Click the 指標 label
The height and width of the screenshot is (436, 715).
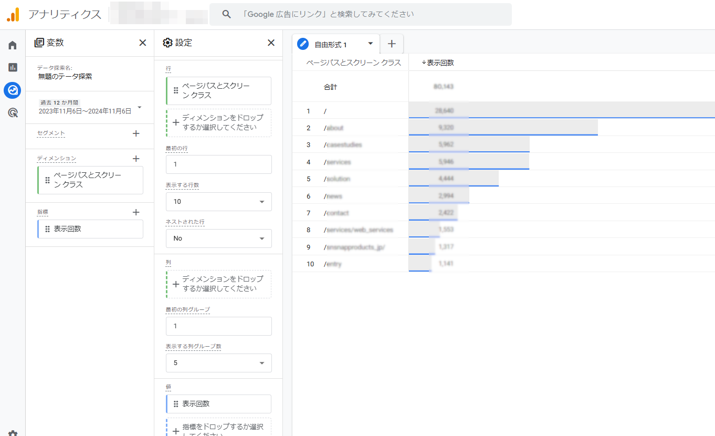pyautogui.click(x=43, y=212)
